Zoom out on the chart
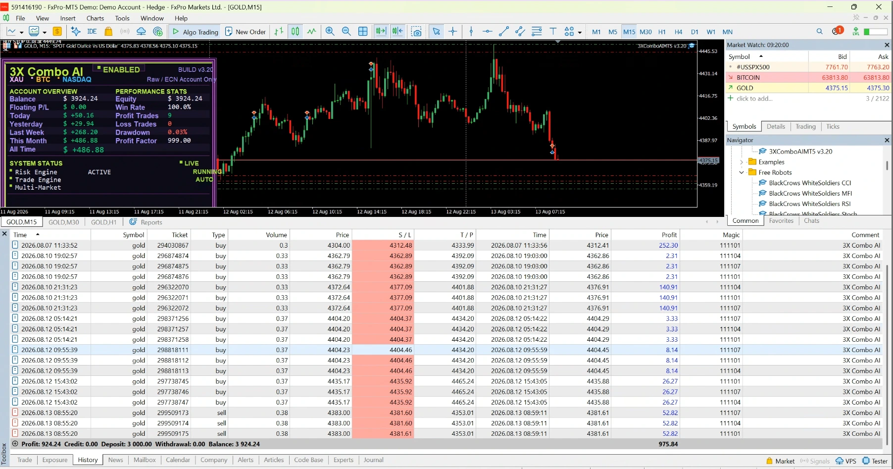This screenshot has height=469, width=893. pyautogui.click(x=347, y=32)
